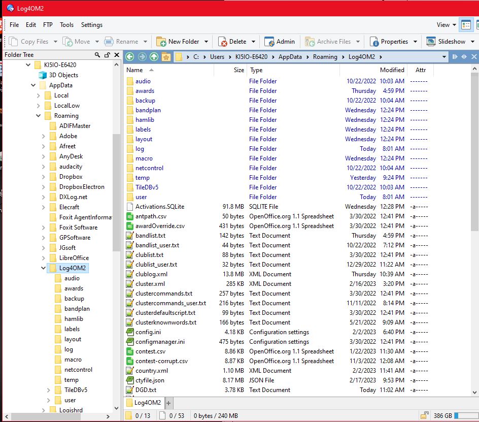Open Properties from the toolbar
Image resolution: width=479 pixels, height=422 pixels.
tap(389, 41)
